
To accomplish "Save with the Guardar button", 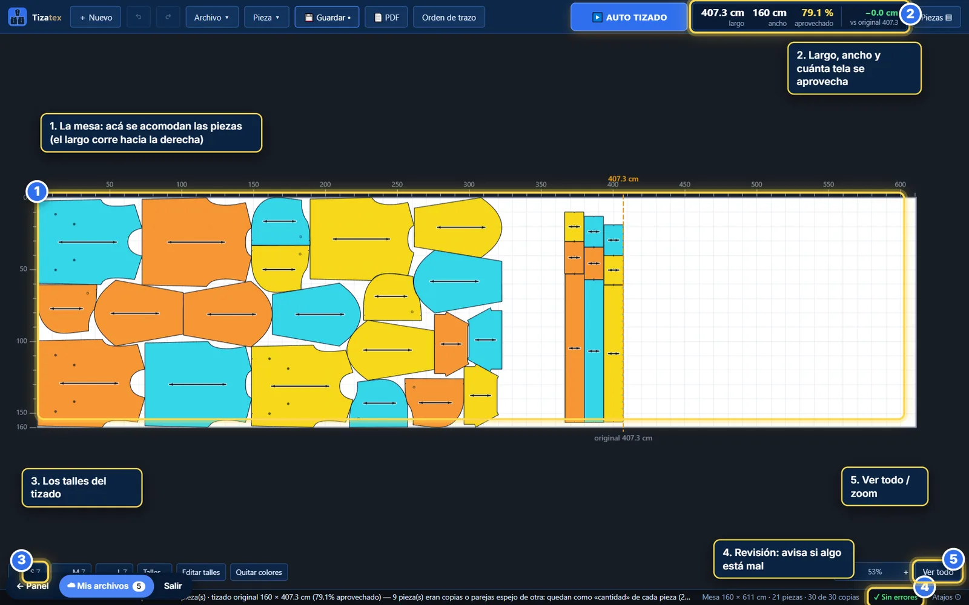I will [x=327, y=18].
